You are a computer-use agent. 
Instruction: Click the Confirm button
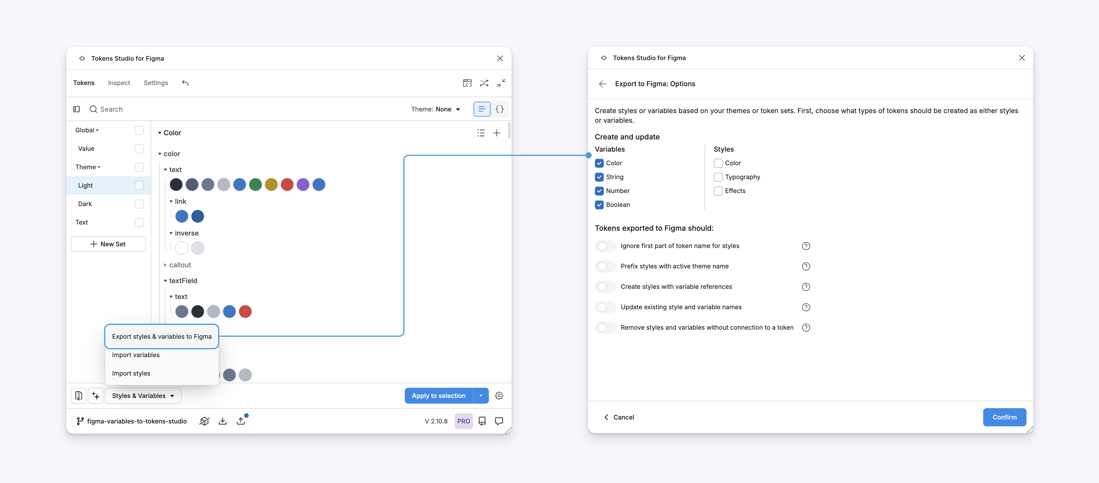1004,417
